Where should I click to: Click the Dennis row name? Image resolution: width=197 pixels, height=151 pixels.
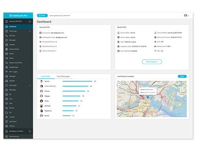[x=47, y=91]
